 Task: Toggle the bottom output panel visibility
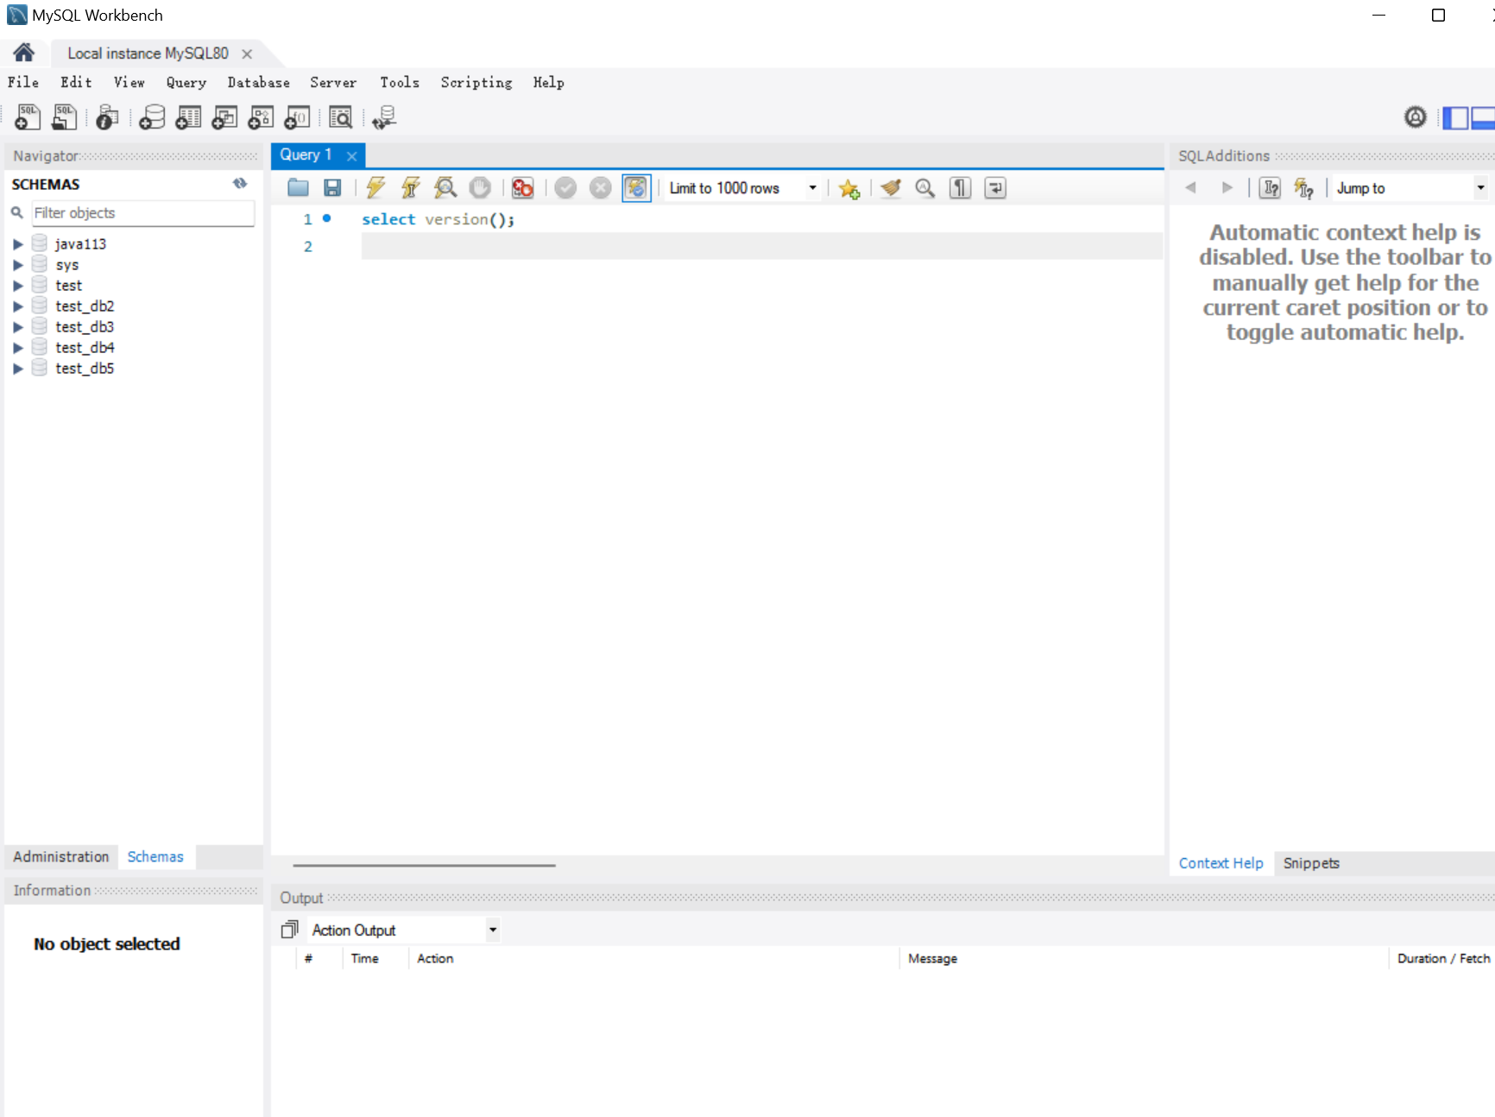(x=1483, y=117)
